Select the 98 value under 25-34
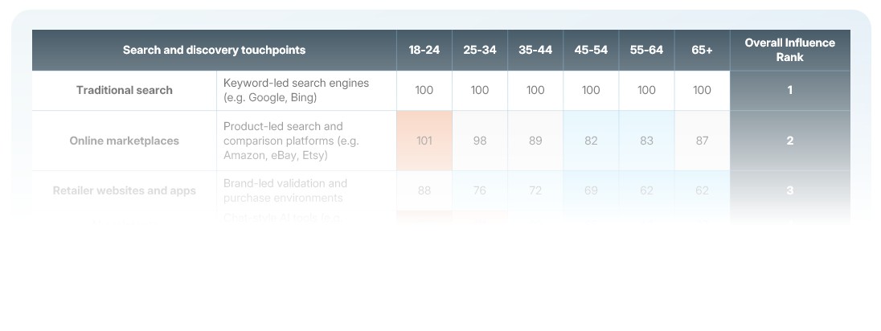881x331 pixels. click(x=480, y=141)
